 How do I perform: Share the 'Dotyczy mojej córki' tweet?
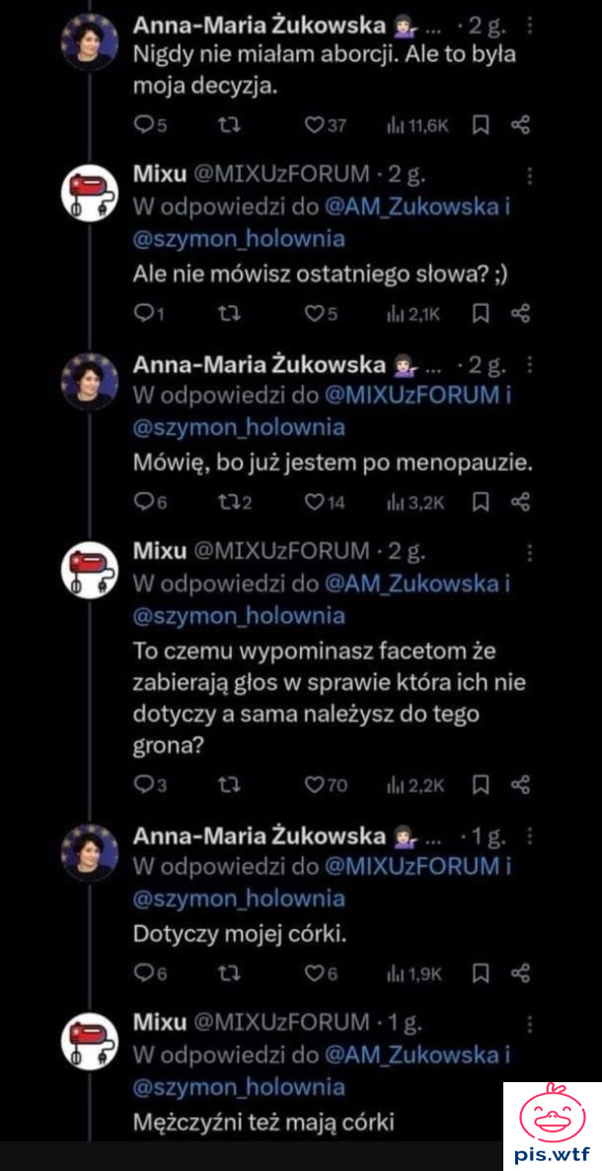[x=521, y=974]
